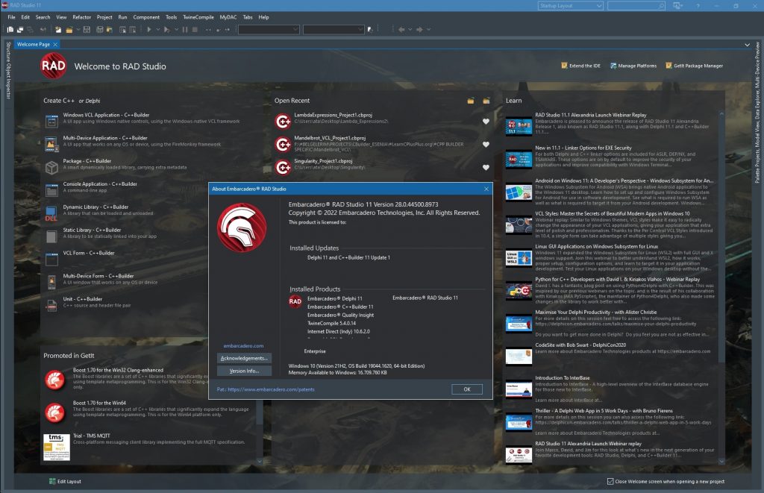Click the IDE search box in title bar
Viewport: 764px width, 493px height.
(636, 6)
